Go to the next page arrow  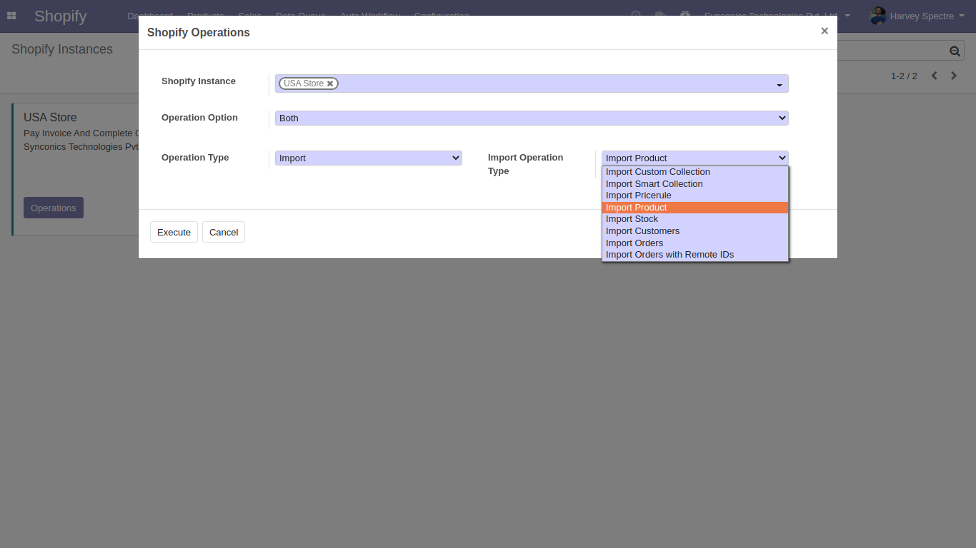[x=954, y=76]
